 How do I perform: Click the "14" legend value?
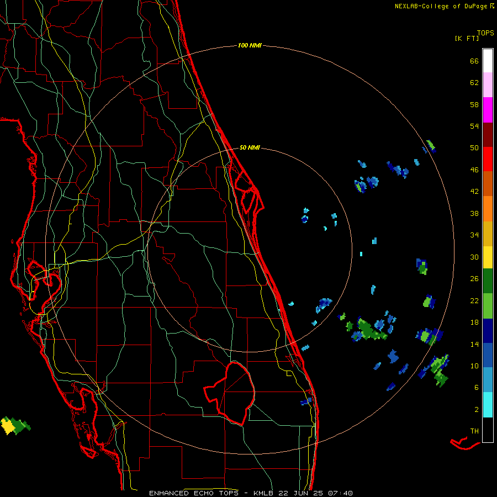(474, 344)
